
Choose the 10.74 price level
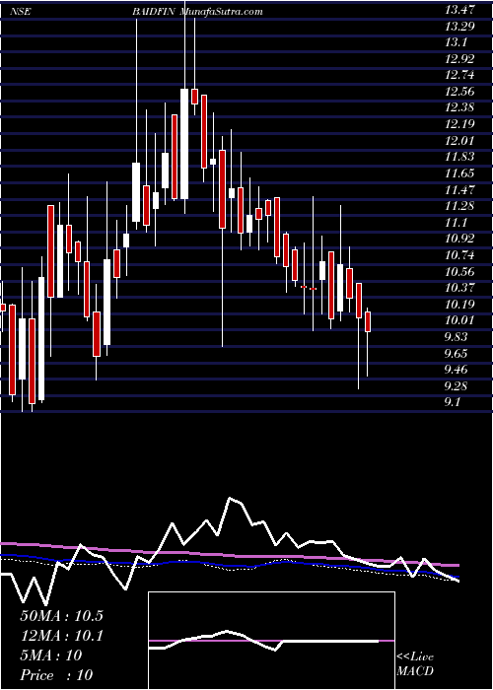click(x=459, y=255)
